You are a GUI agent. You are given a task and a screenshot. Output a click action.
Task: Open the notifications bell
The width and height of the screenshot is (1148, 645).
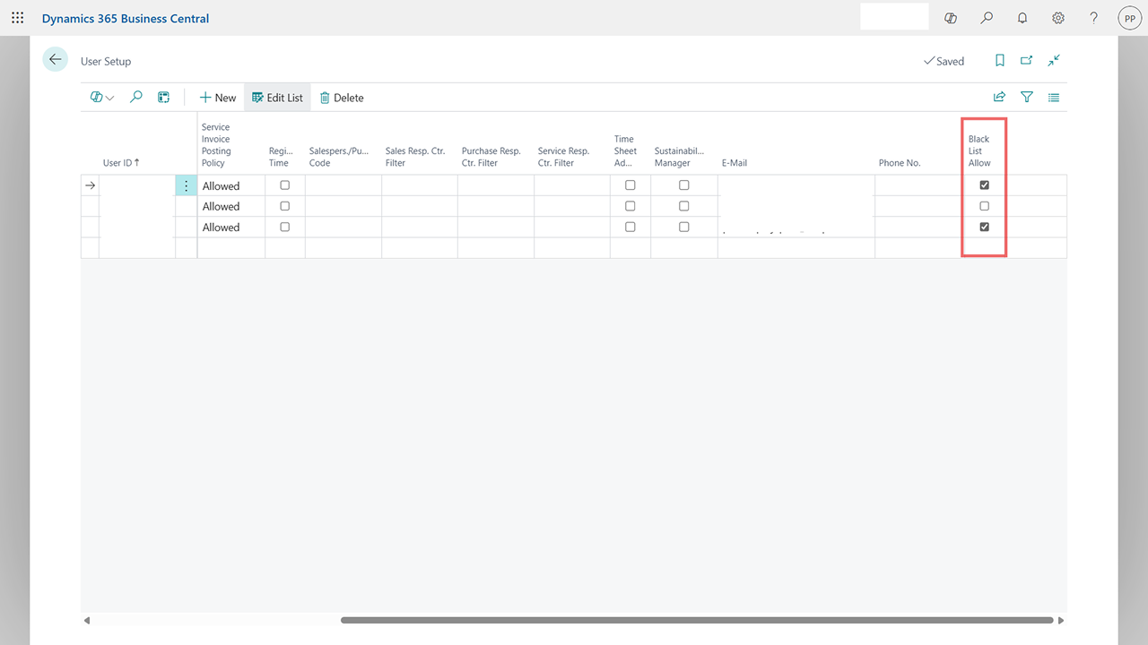(1022, 18)
